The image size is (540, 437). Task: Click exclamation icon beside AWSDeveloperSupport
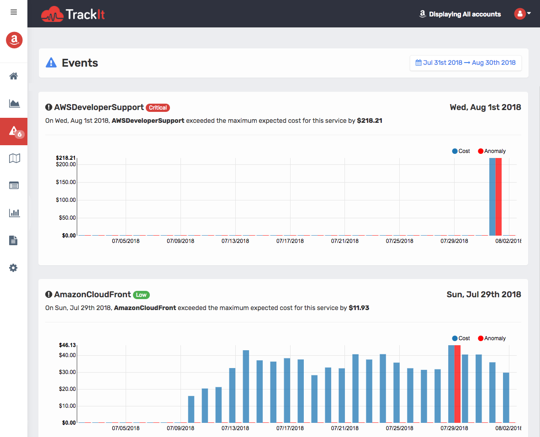[48, 107]
